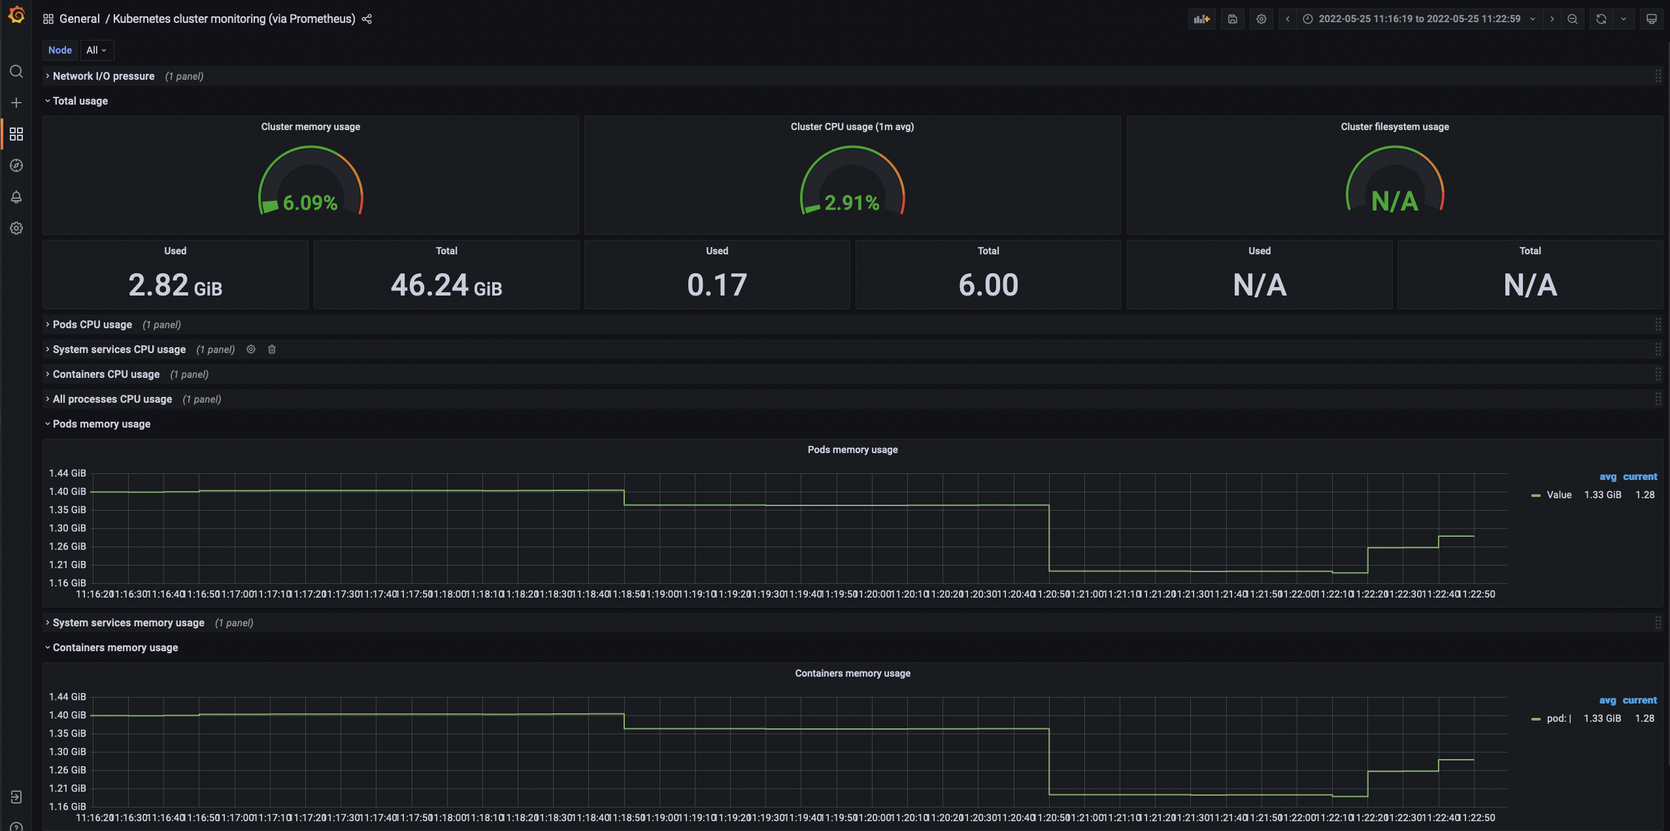
Task: Expand the Network I/O pressure row
Action: tap(103, 76)
